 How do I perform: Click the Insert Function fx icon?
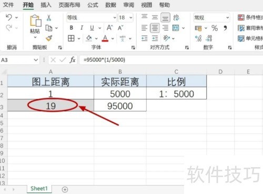pyautogui.click(x=72, y=60)
